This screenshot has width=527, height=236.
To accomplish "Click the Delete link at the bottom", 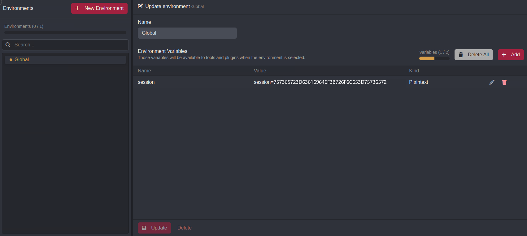I will [x=184, y=228].
